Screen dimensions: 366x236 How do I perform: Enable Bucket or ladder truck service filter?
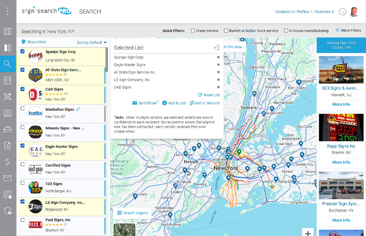(226, 31)
